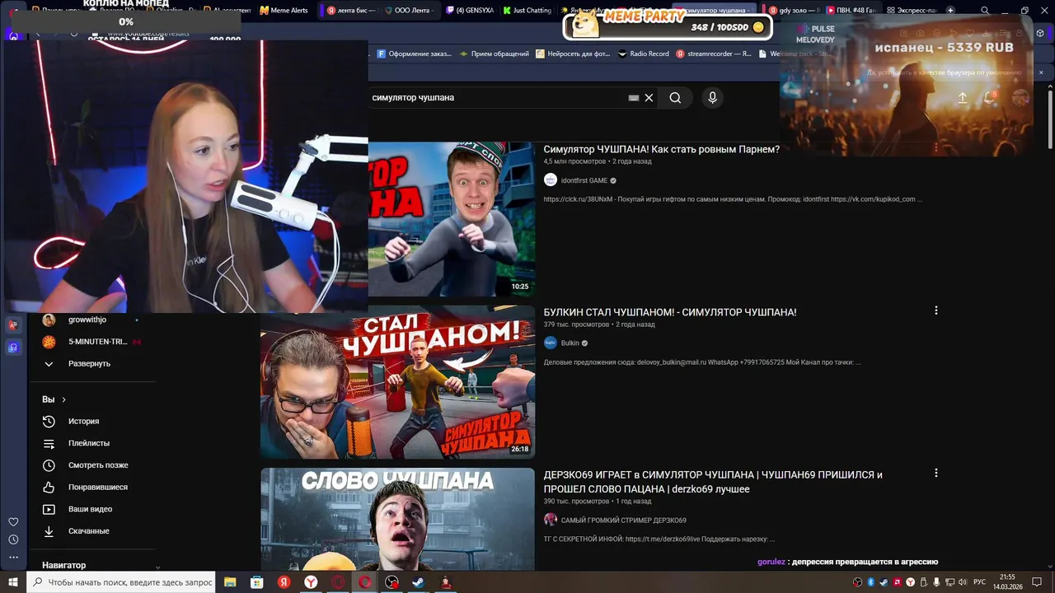Open the on-screen keyboard icon in search box

(633, 97)
